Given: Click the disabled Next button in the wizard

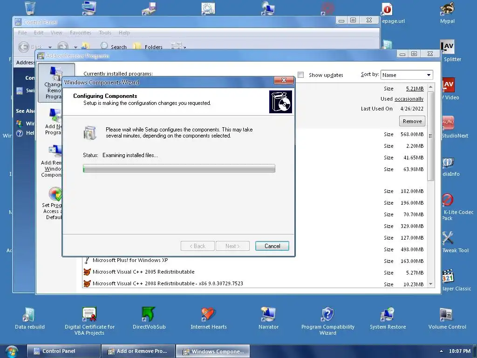Looking at the screenshot, I should (232, 246).
